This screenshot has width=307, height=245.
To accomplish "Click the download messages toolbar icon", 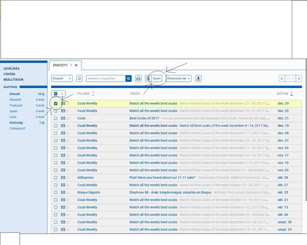I will (198, 78).
